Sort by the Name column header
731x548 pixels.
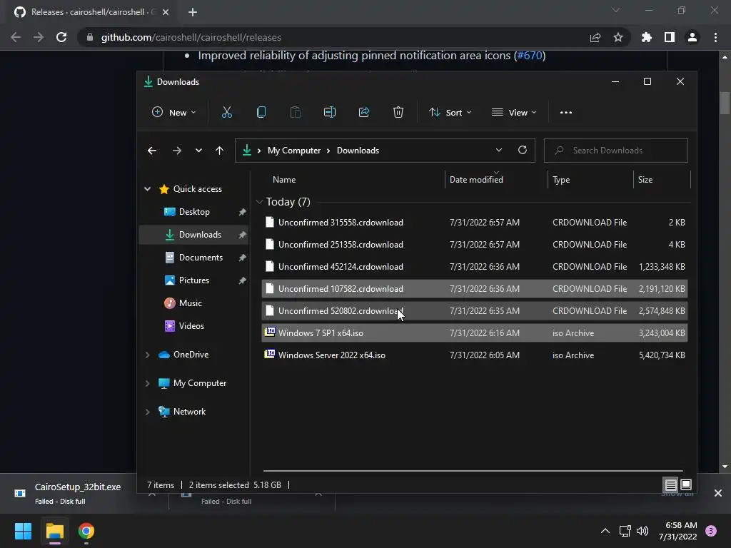tap(284, 179)
